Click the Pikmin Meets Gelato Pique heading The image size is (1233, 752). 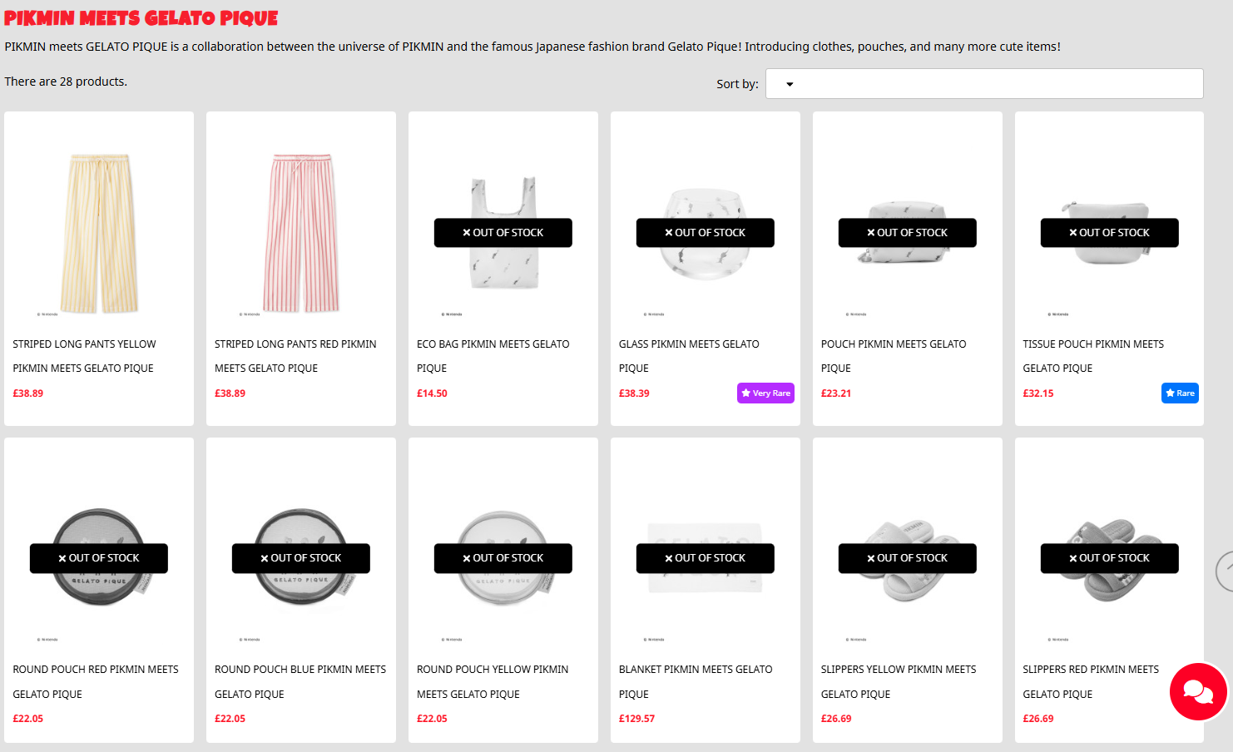[x=141, y=18]
